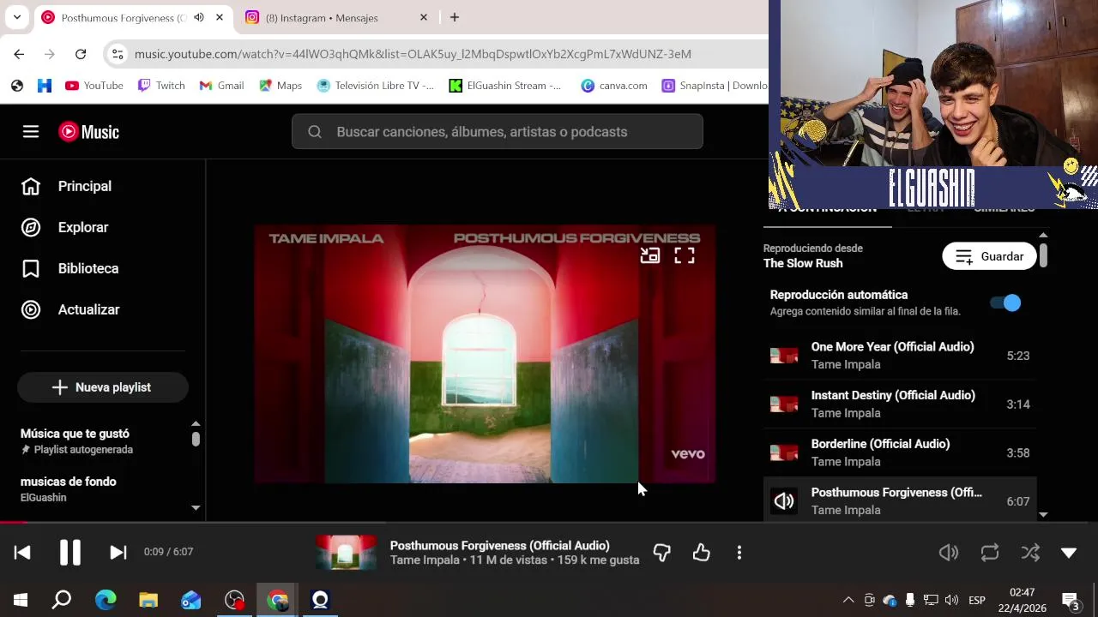Click the ESP language indicator
Viewport: 1098px width, 617px height.
[977, 600]
